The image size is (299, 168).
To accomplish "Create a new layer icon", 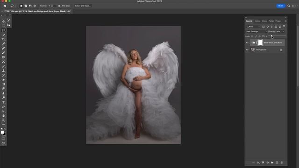I will [277, 162].
